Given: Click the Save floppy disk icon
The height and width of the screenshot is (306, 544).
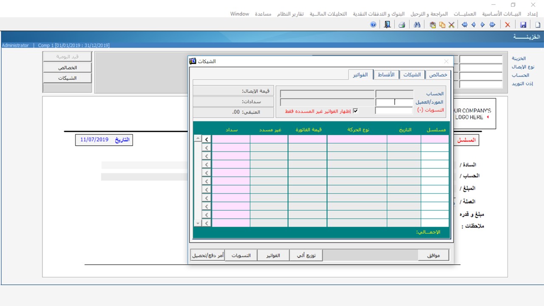Looking at the screenshot, I should [x=523, y=25].
